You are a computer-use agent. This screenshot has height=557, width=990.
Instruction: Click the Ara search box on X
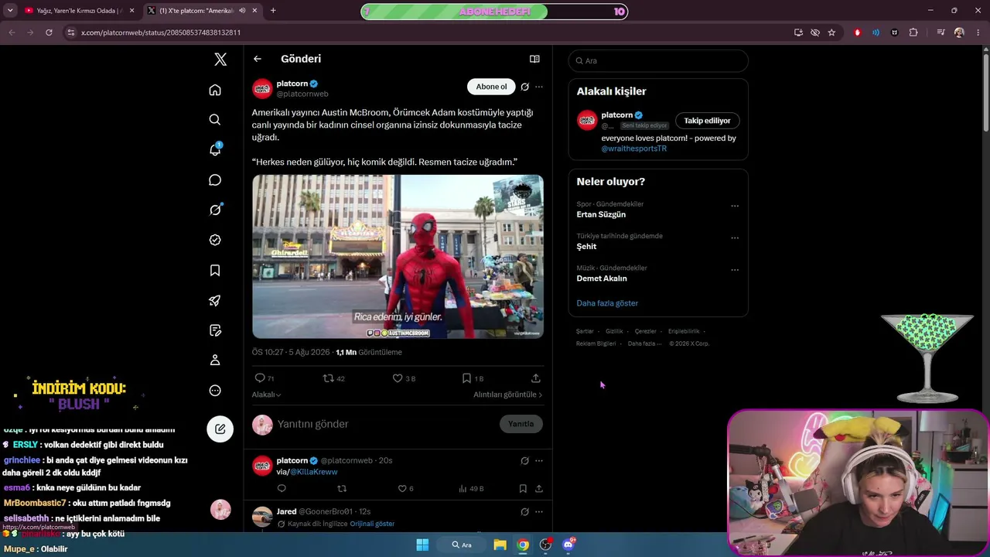(658, 61)
